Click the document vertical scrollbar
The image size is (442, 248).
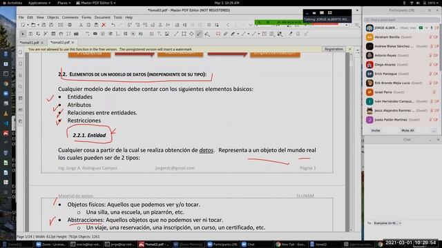(x=351, y=141)
